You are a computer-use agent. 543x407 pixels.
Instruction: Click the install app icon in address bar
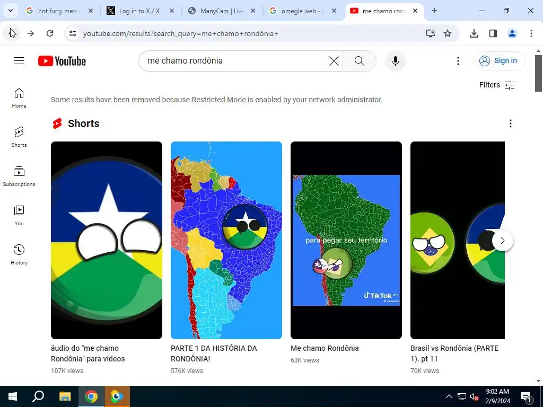point(430,33)
